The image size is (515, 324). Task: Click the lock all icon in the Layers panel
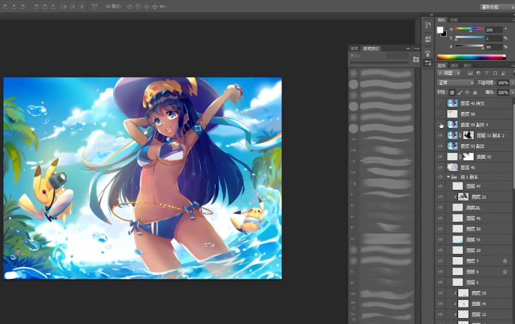[x=475, y=93]
